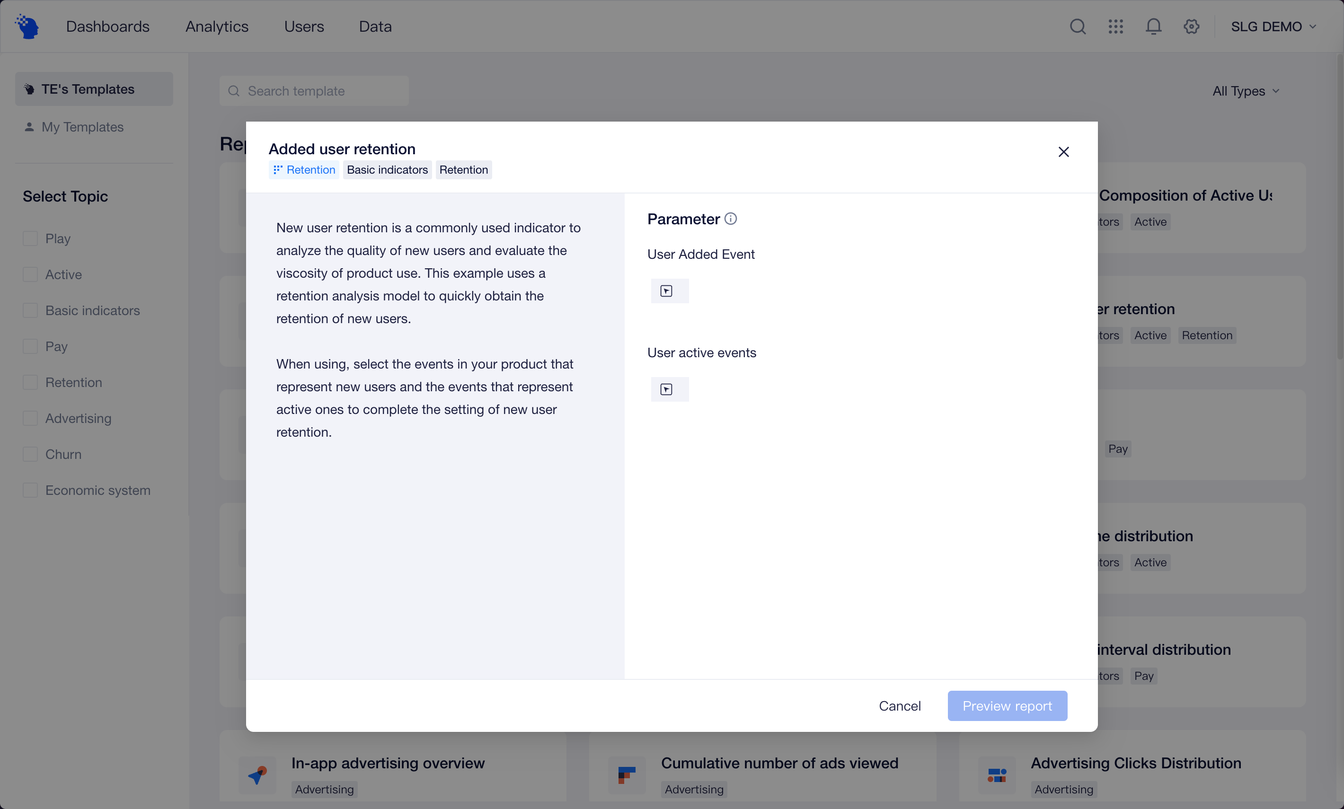Click the Preview report button
The height and width of the screenshot is (809, 1344).
[1007, 706]
